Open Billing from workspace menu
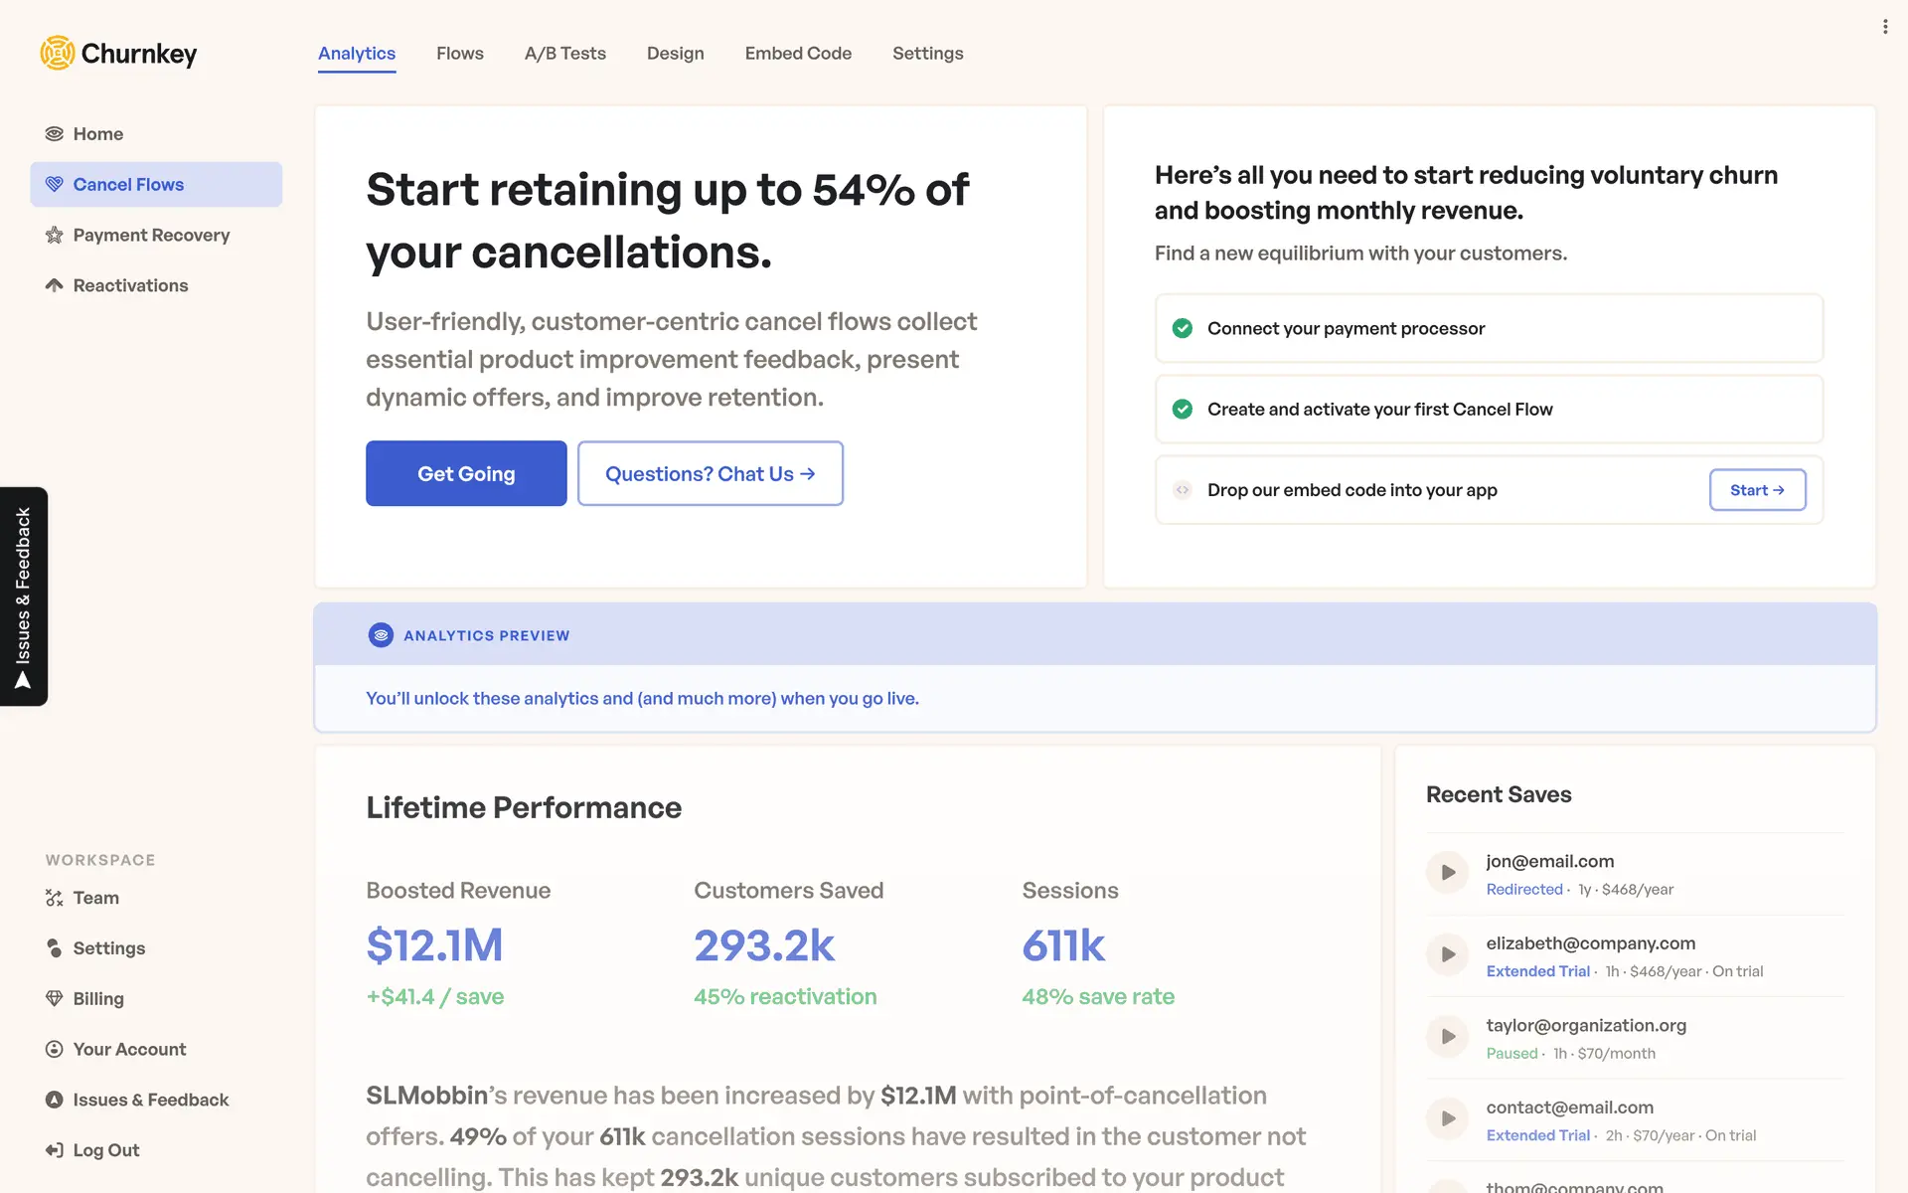Image resolution: width=1908 pixels, height=1193 pixels. coord(97,999)
